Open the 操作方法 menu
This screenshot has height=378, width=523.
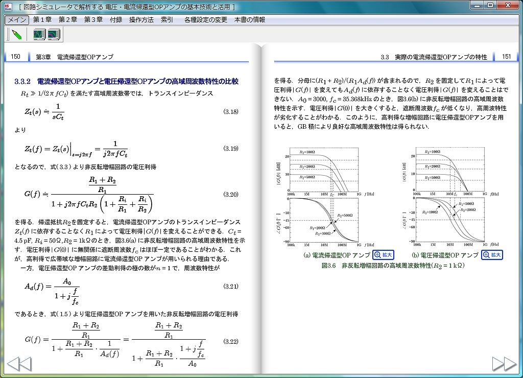point(141,20)
